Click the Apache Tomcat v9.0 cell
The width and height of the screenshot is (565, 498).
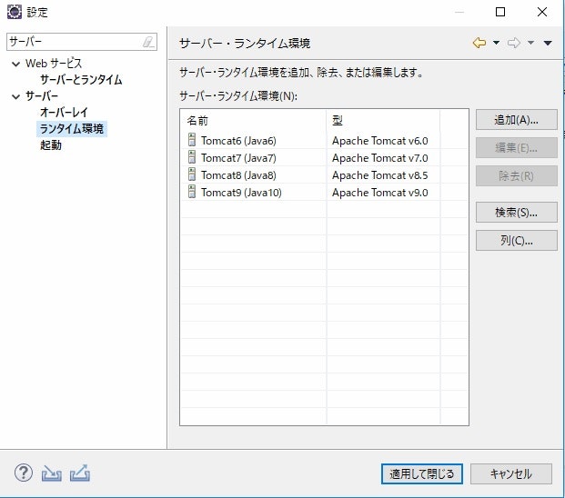380,192
